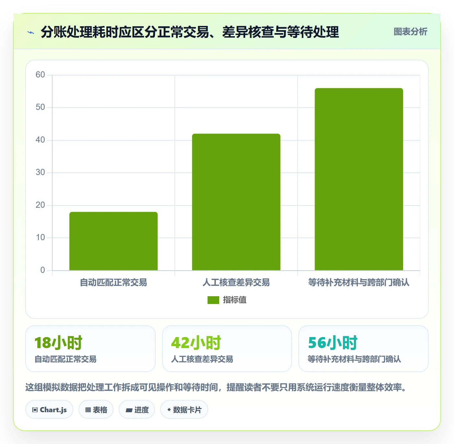This screenshot has width=454, height=444.
Task: Click the 指标值 legend text
Action: [x=235, y=300]
